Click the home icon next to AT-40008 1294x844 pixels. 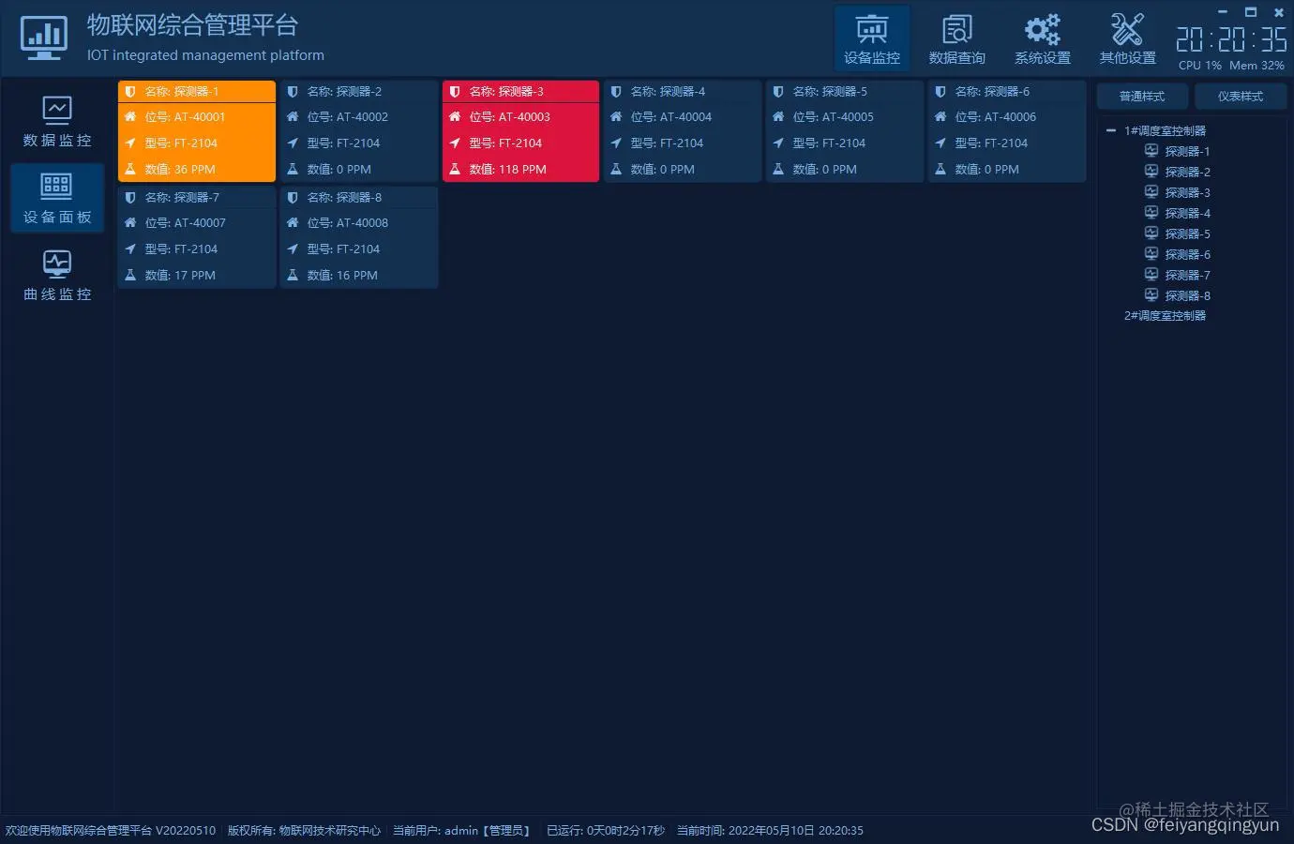pyautogui.click(x=293, y=223)
